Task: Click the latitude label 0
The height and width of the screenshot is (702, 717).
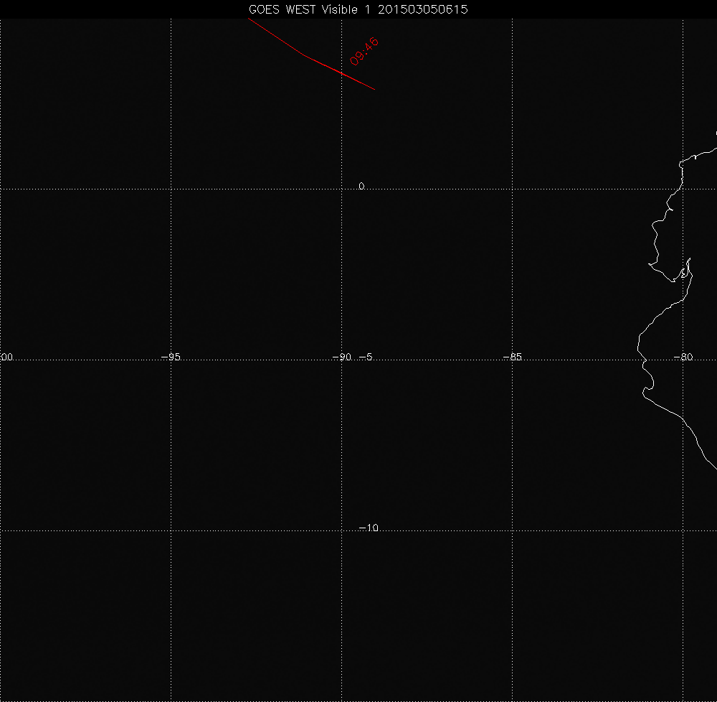Action: click(x=361, y=186)
